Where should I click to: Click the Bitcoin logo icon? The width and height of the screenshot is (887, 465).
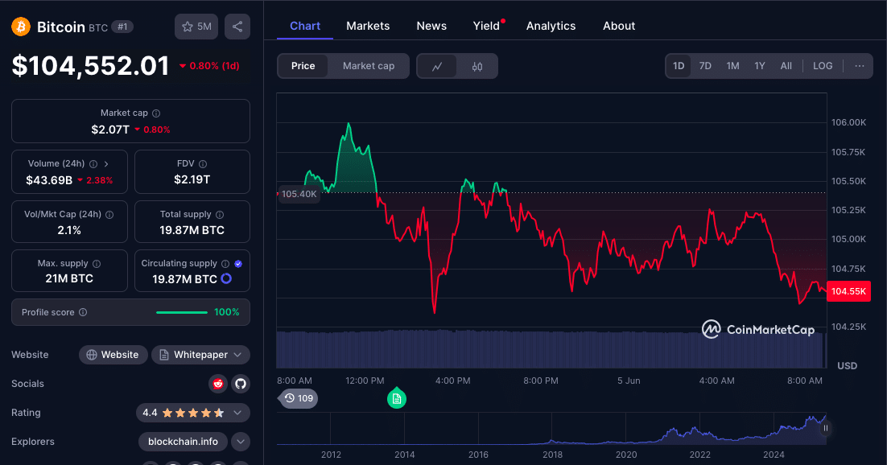(x=21, y=27)
